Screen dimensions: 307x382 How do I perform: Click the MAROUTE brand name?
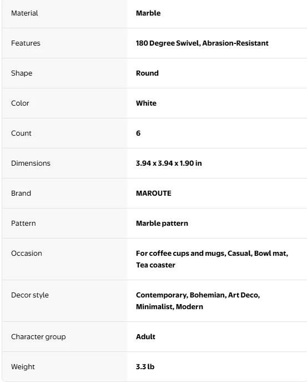click(153, 193)
